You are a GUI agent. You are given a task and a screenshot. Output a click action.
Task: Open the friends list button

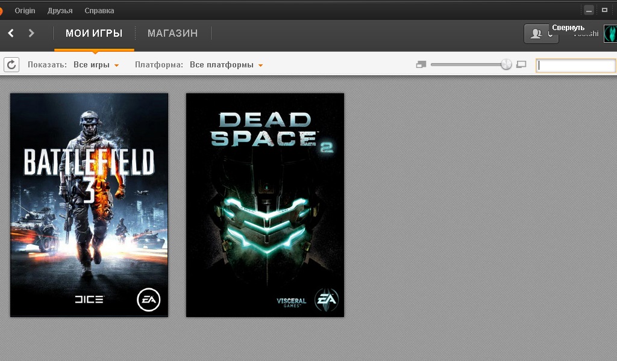(541, 34)
